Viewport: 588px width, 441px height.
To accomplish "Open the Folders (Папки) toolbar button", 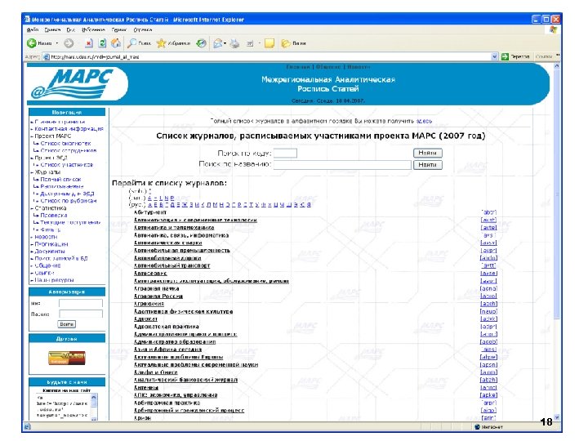I will click(x=294, y=43).
